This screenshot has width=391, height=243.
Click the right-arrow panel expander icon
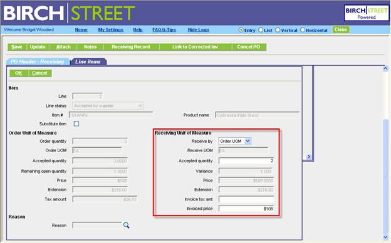(x=309, y=157)
